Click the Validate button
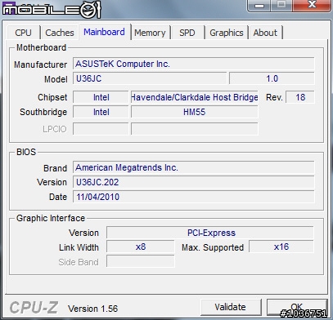The height and width of the screenshot is (320, 333). click(x=231, y=307)
